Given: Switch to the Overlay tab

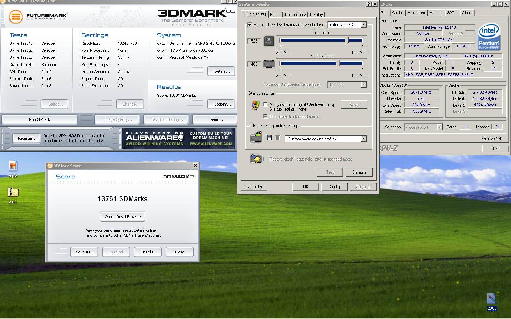Looking at the screenshot, I should [x=316, y=15].
